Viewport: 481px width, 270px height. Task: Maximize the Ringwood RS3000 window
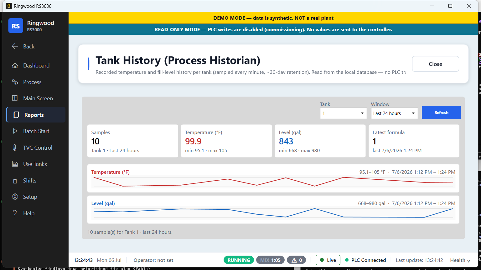(x=450, y=6)
